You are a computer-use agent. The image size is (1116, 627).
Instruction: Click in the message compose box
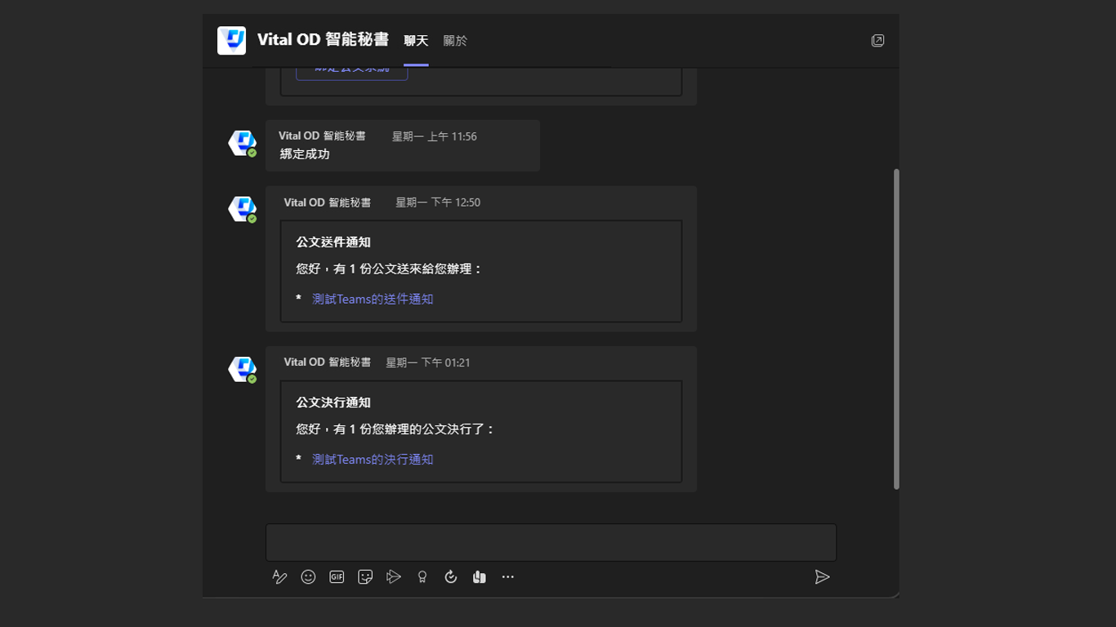click(551, 542)
